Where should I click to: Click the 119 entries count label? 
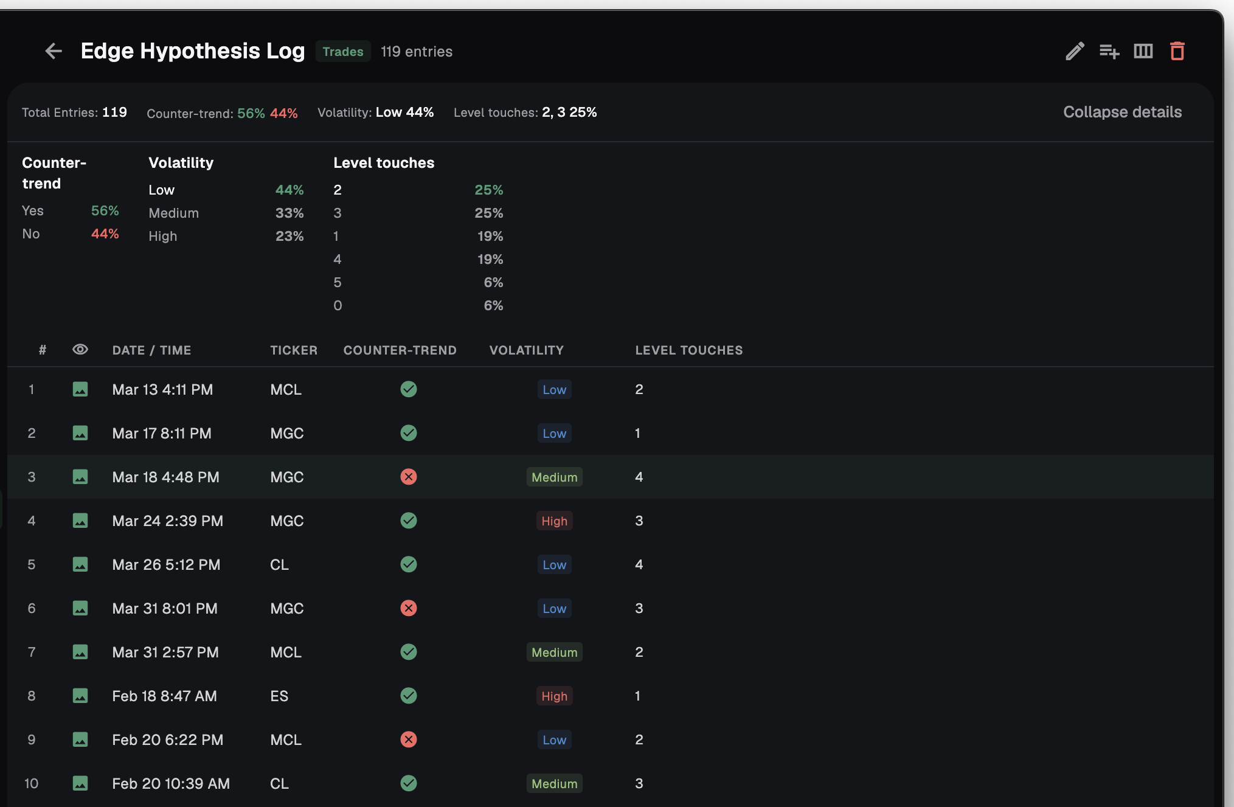point(417,52)
